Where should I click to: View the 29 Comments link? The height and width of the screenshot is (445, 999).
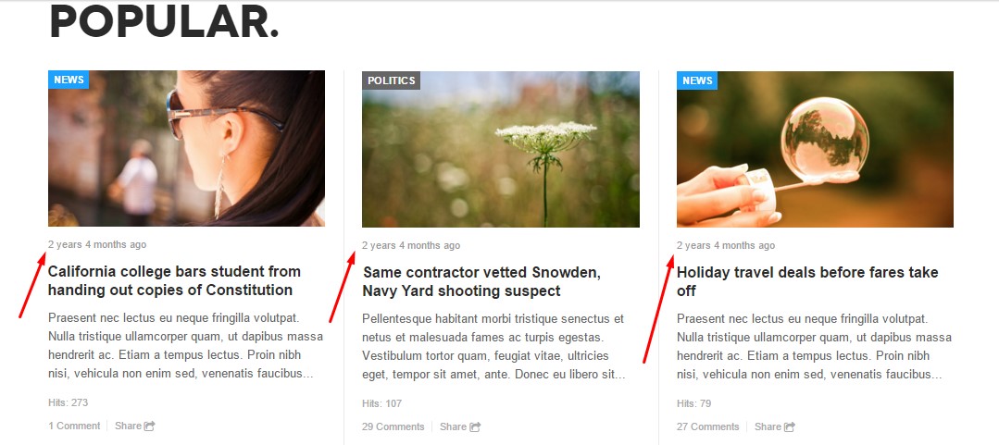tap(393, 426)
